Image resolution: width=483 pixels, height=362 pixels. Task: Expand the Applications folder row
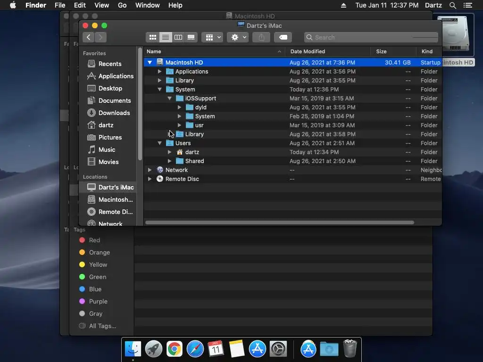(x=159, y=72)
